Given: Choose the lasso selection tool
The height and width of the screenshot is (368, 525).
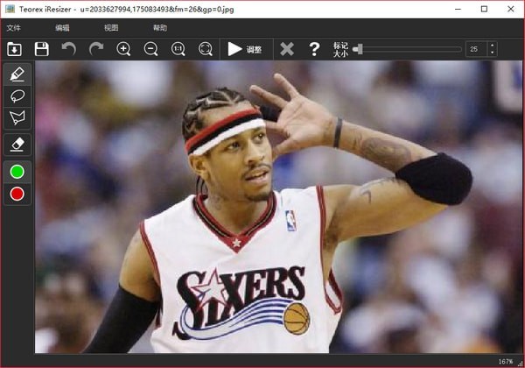Looking at the screenshot, I should coord(17,96).
